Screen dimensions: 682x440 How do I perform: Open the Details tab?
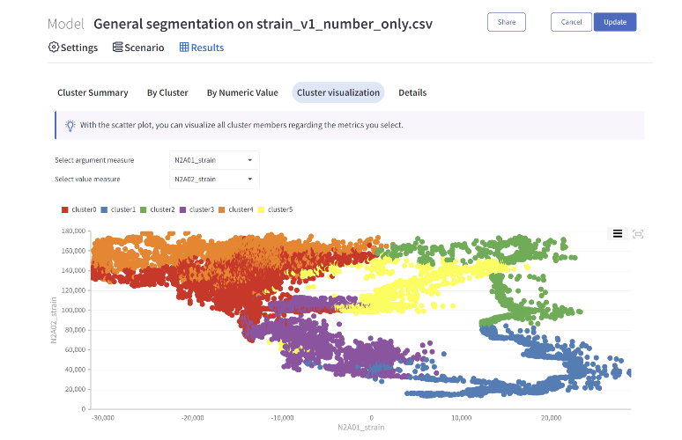click(x=412, y=92)
